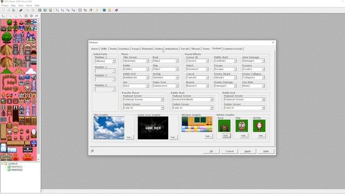Set map zoom to 1:4 scale icon
Image resolution: width=345 pixels, height=194 pixels.
(x=68, y=10)
